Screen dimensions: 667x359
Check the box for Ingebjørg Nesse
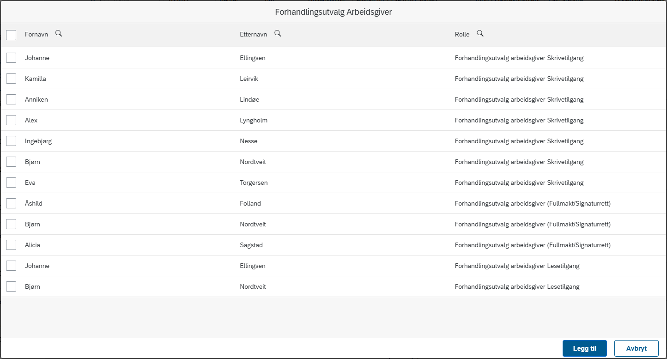11,141
